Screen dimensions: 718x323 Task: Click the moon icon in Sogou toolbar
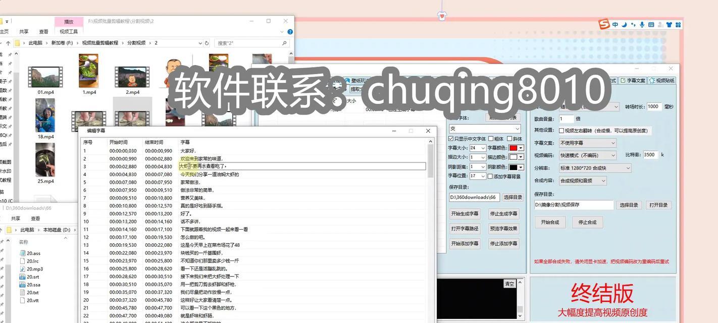pyautogui.click(x=624, y=24)
